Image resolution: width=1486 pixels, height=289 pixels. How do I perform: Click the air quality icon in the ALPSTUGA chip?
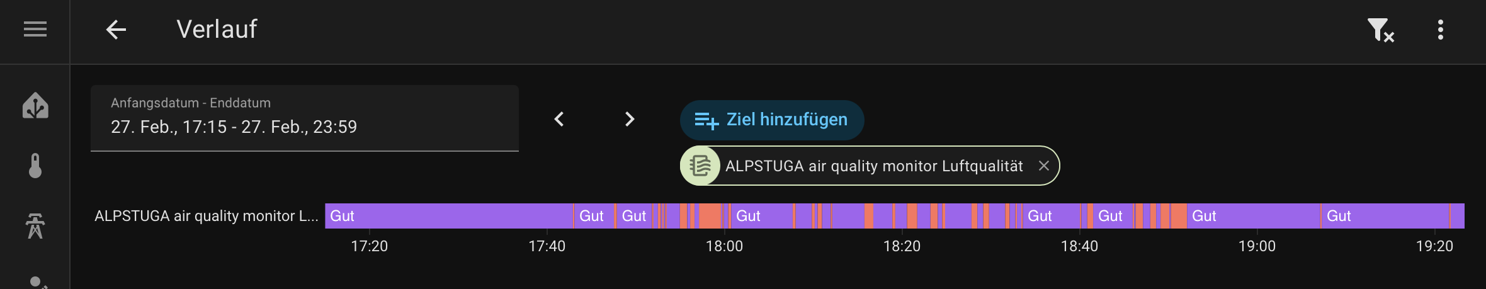click(700, 166)
